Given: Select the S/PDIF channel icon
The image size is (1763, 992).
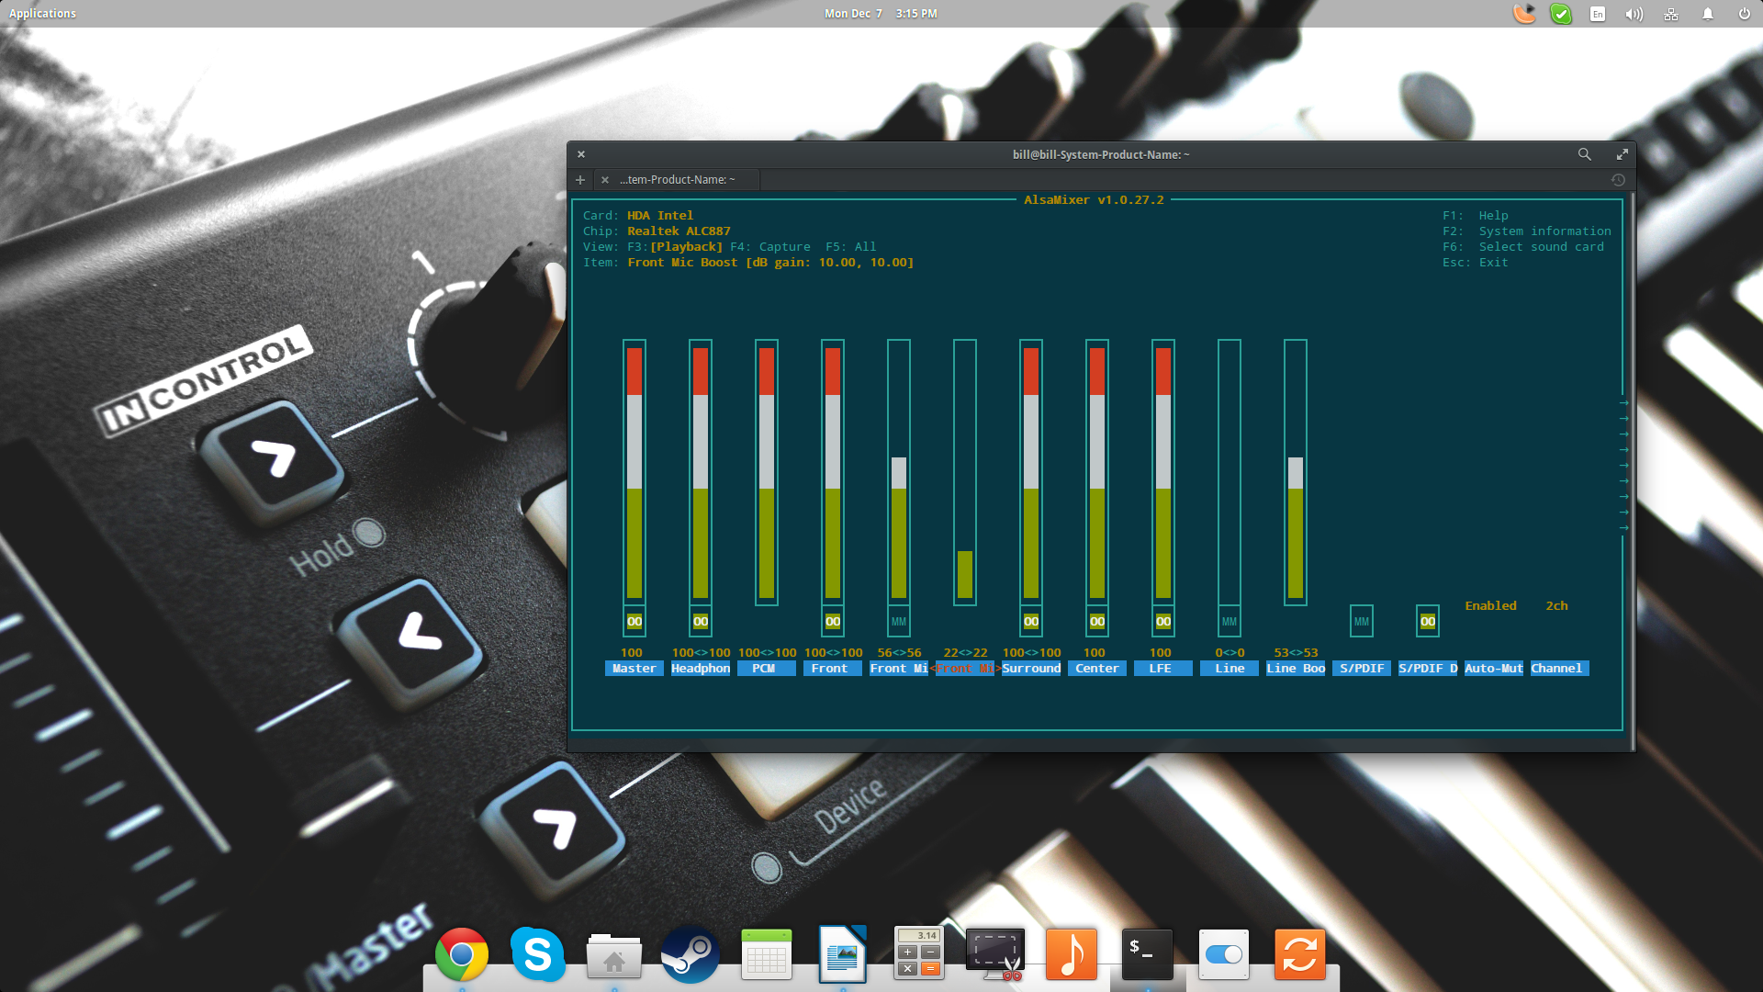Looking at the screenshot, I should tap(1361, 621).
